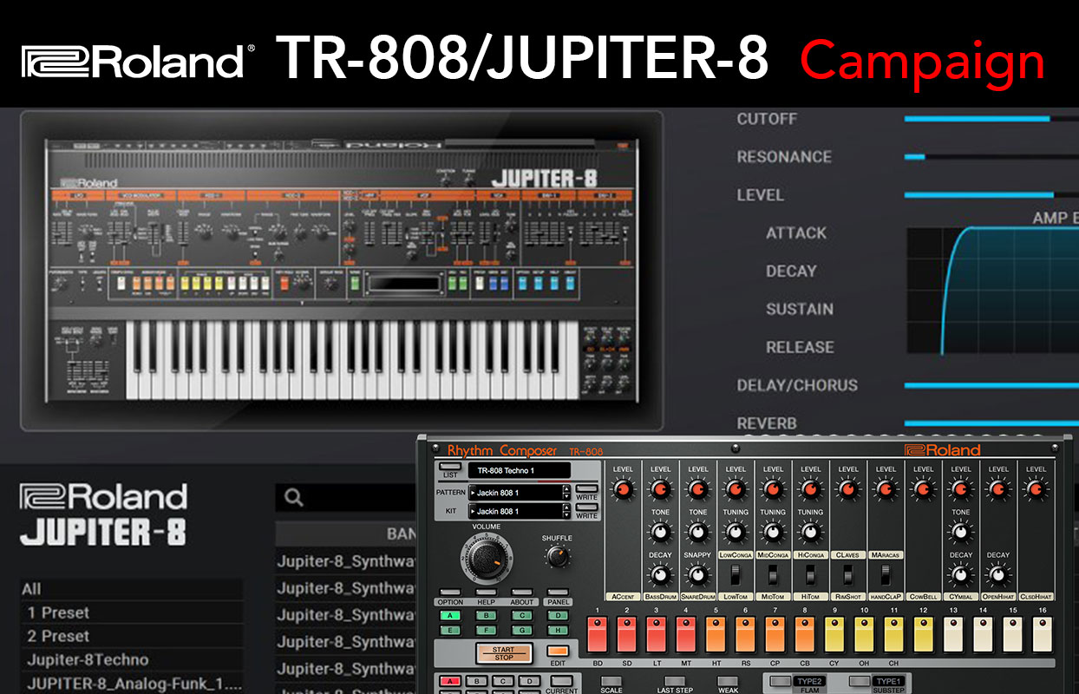The height and width of the screenshot is (694, 1079).
Task: Click the OpenHihat DECAY knob
Action: 997,574
